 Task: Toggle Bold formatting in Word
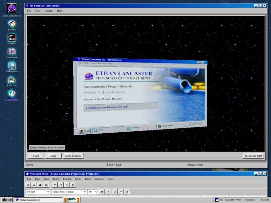(102, 192)
